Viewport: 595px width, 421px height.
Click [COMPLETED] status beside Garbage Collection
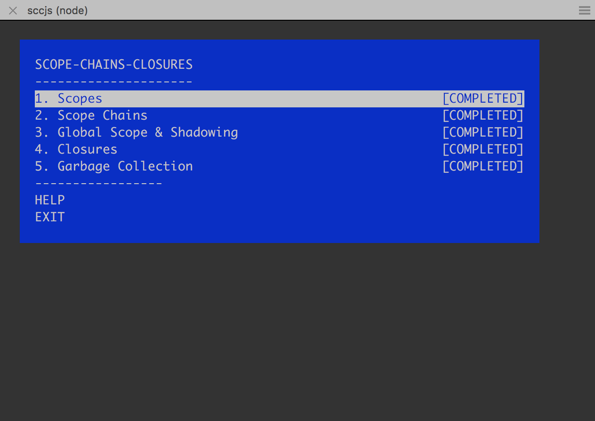point(483,167)
